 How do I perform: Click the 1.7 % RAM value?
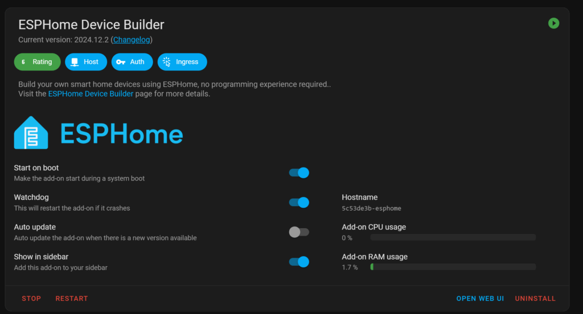(x=350, y=267)
